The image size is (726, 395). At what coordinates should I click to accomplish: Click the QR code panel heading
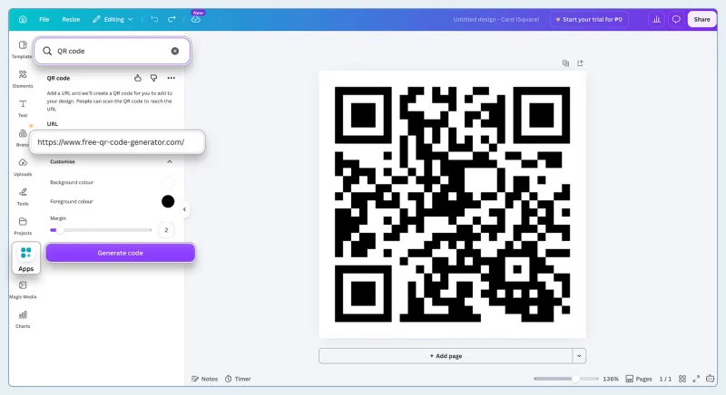tap(58, 78)
